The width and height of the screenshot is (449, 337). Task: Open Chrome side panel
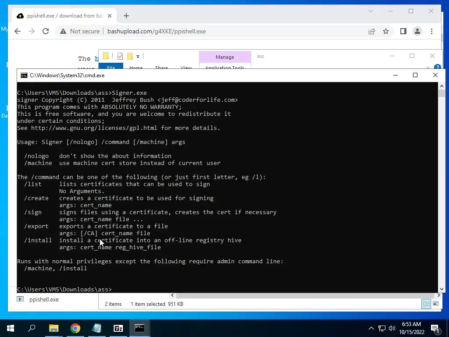pyautogui.click(x=403, y=31)
